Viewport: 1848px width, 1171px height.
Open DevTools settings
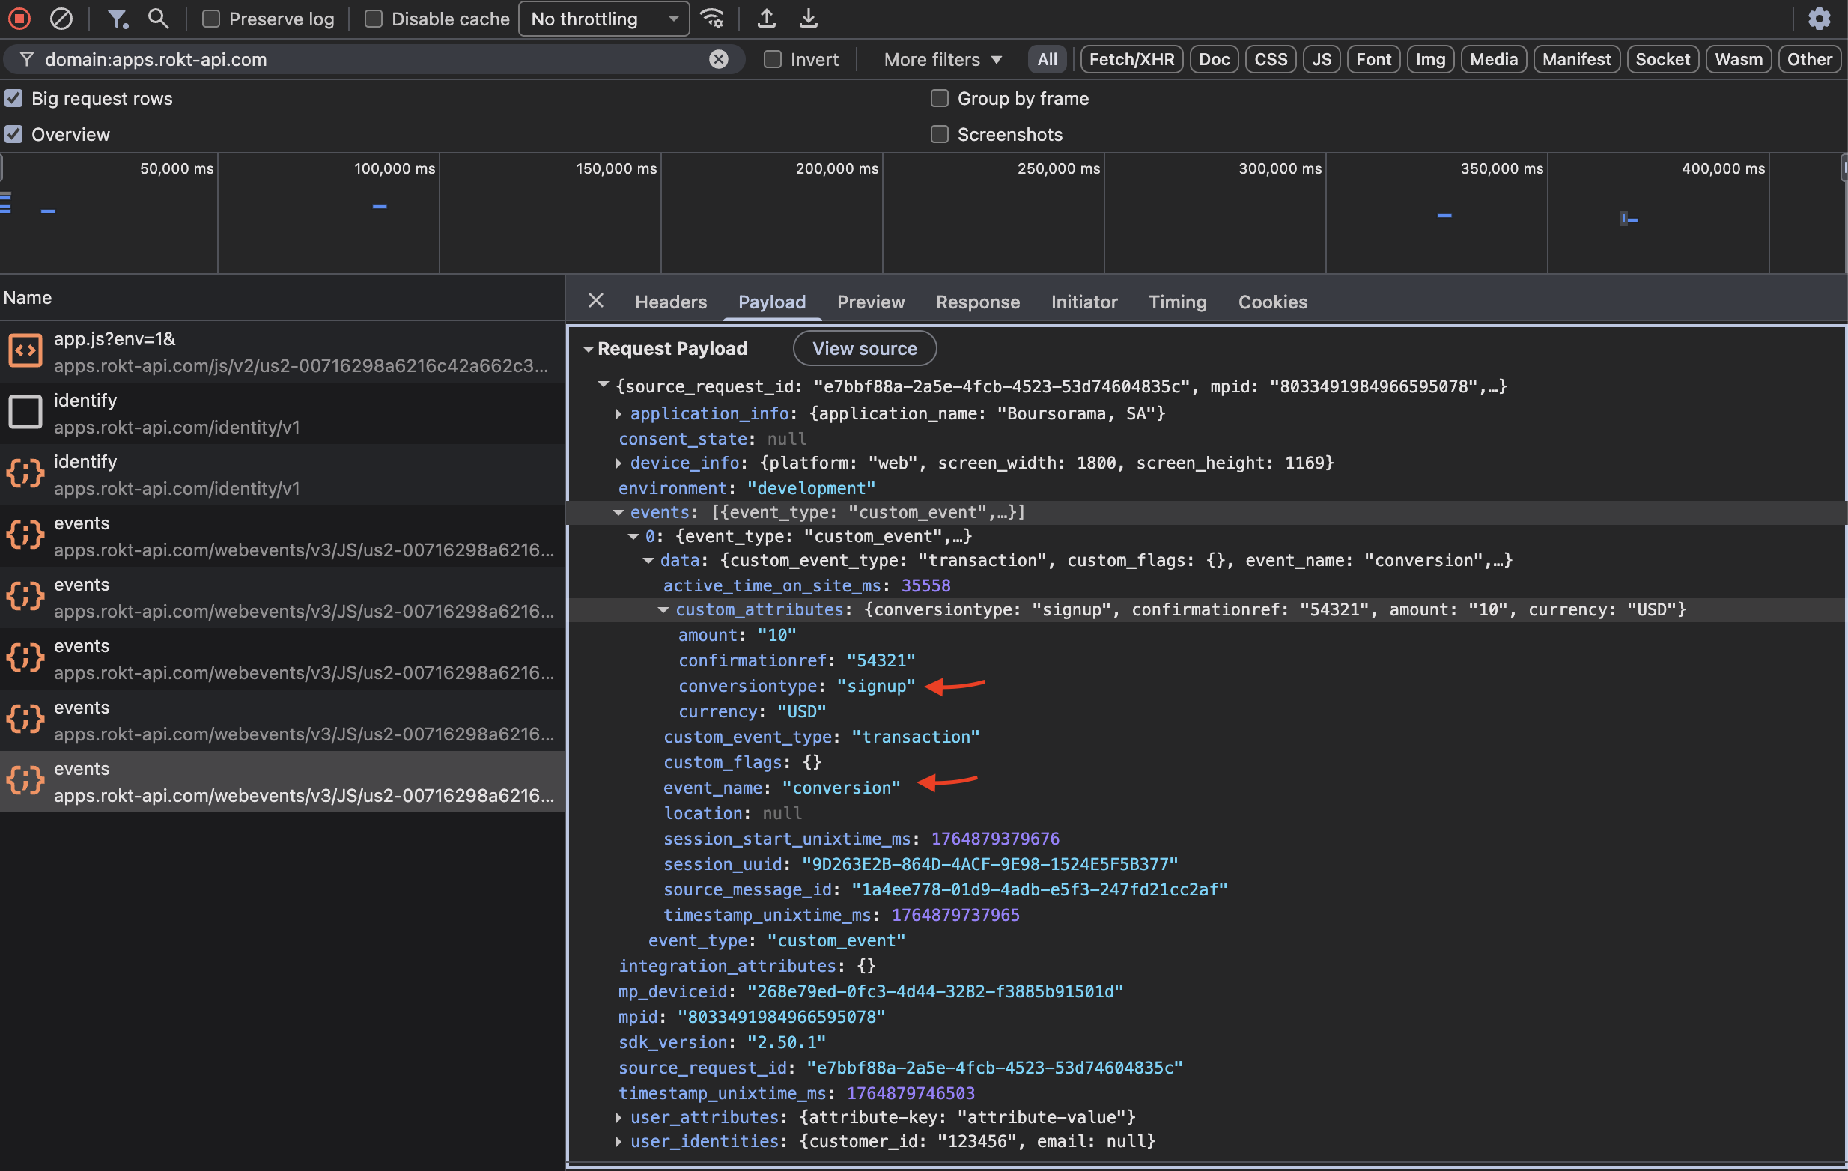coord(1819,19)
